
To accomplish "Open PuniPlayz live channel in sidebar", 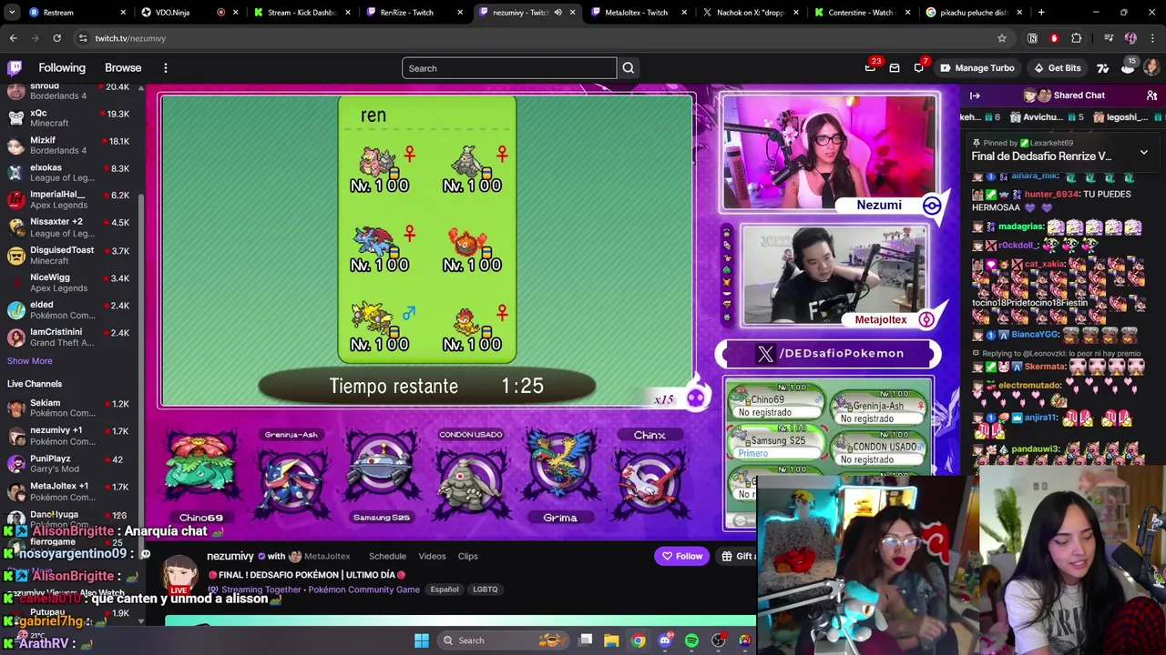I will click(69, 464).
